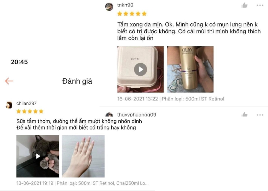268x191 pixels.
Task: View the Olay bottle photo
Action: point(190,69)
